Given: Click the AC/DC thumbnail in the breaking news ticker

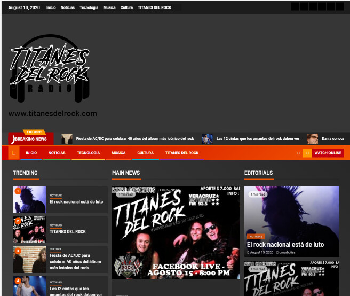Looking at the screenshot, I should coord(67,139).
